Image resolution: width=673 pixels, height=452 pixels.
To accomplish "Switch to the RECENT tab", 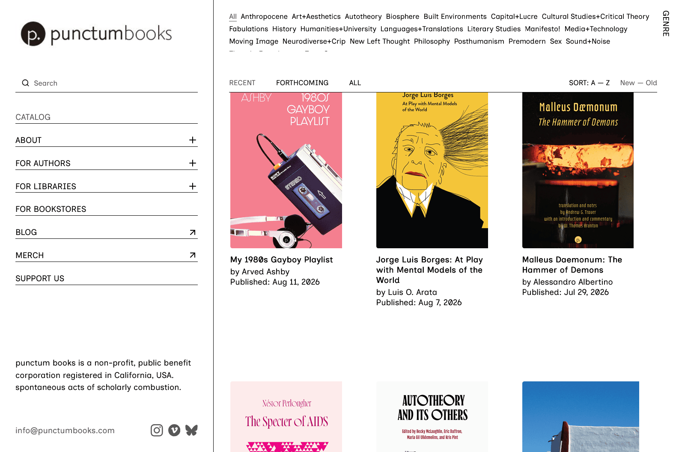I will pos(242,83).
